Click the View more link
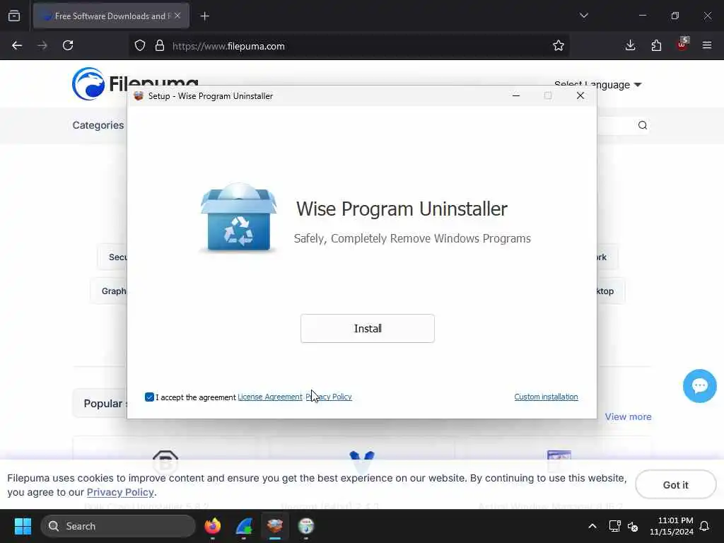 click(x=628, y=416)
